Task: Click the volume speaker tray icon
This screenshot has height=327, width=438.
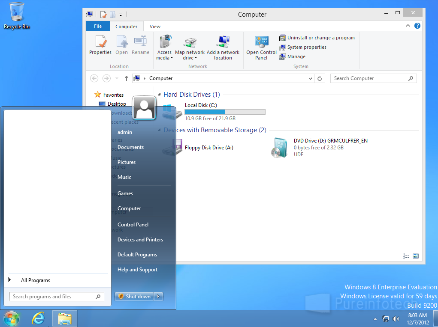Action: [396, 318]
